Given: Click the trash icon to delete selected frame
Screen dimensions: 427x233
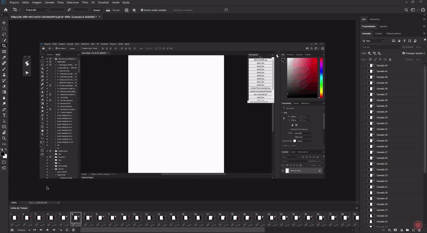Looking at the screenshot, I should coord(74,230).
